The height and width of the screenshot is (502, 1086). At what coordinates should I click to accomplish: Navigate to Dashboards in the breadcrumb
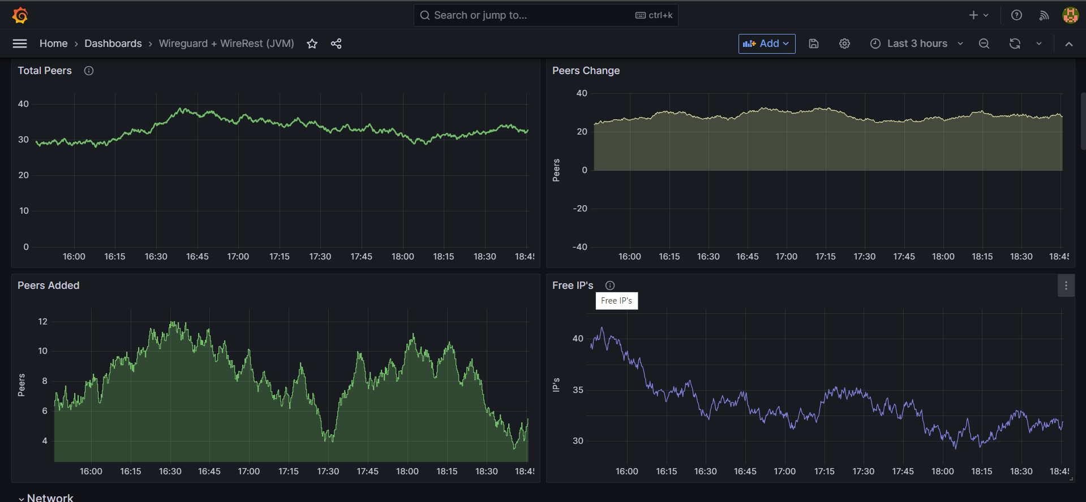click(113, 44)
